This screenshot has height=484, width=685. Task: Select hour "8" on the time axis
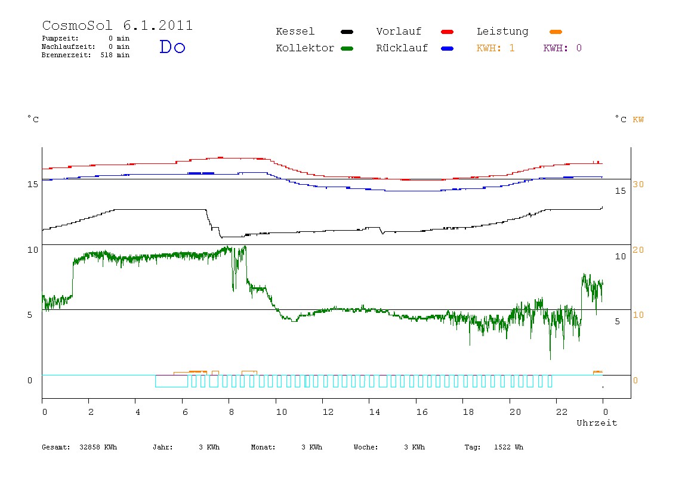coord(232,412)
